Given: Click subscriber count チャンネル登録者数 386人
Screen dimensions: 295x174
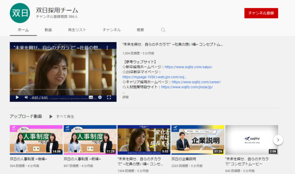Looking at the screenshot, I should pyautogui.click(x=57, y=17).
